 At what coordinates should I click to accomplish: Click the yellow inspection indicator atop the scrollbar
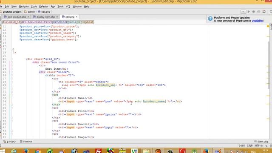click(268, 26)
